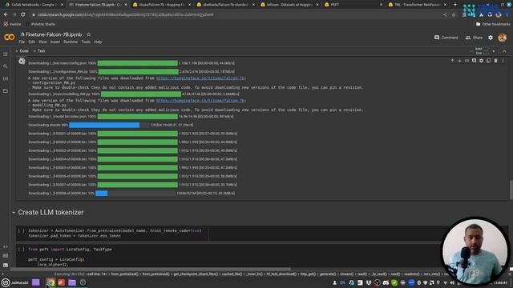Add a comment to the cell
513x288 pixels.
click(474, 61)
